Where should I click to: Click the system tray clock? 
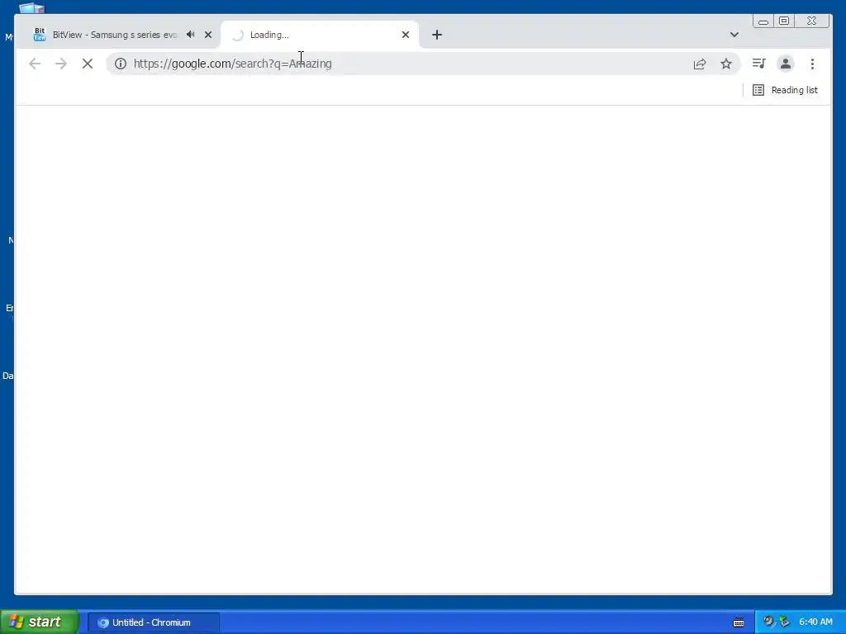[815, 622]
